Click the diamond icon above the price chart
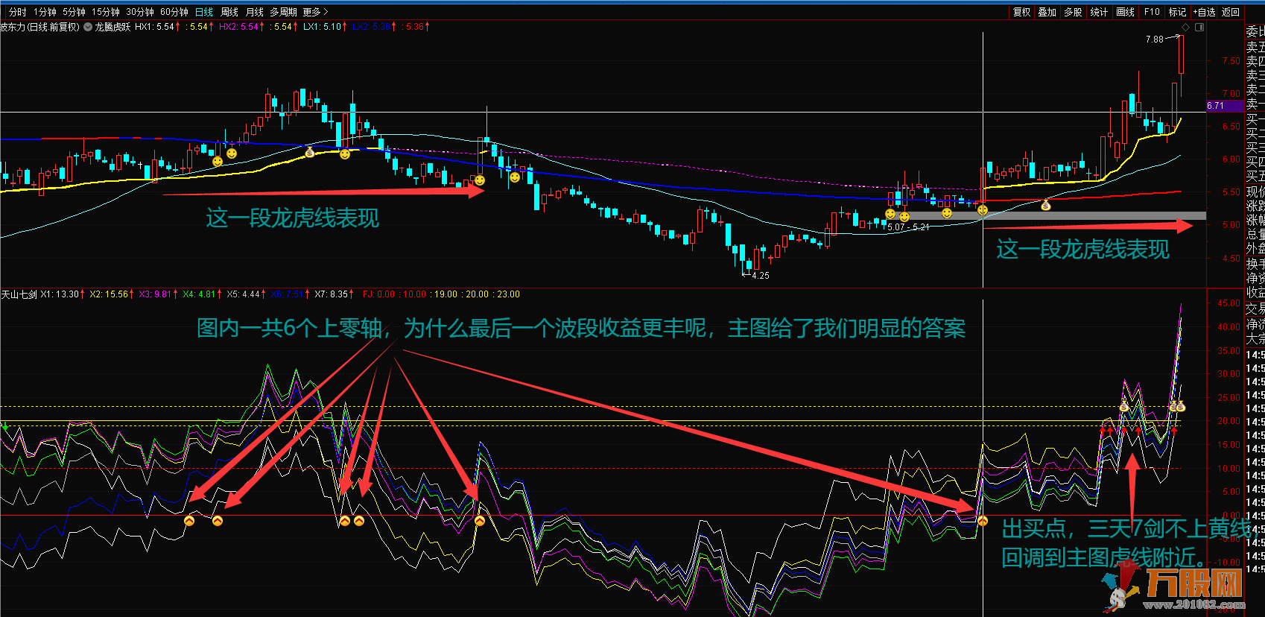This screenshot has width=1265, height=617. point(1186,27)
